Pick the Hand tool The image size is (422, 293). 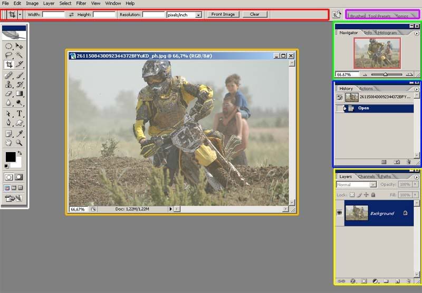[x=9, y=143]
